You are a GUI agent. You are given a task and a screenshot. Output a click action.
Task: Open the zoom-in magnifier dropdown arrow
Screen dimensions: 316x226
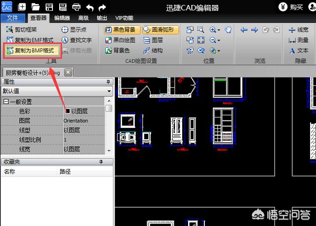[219, 30]
